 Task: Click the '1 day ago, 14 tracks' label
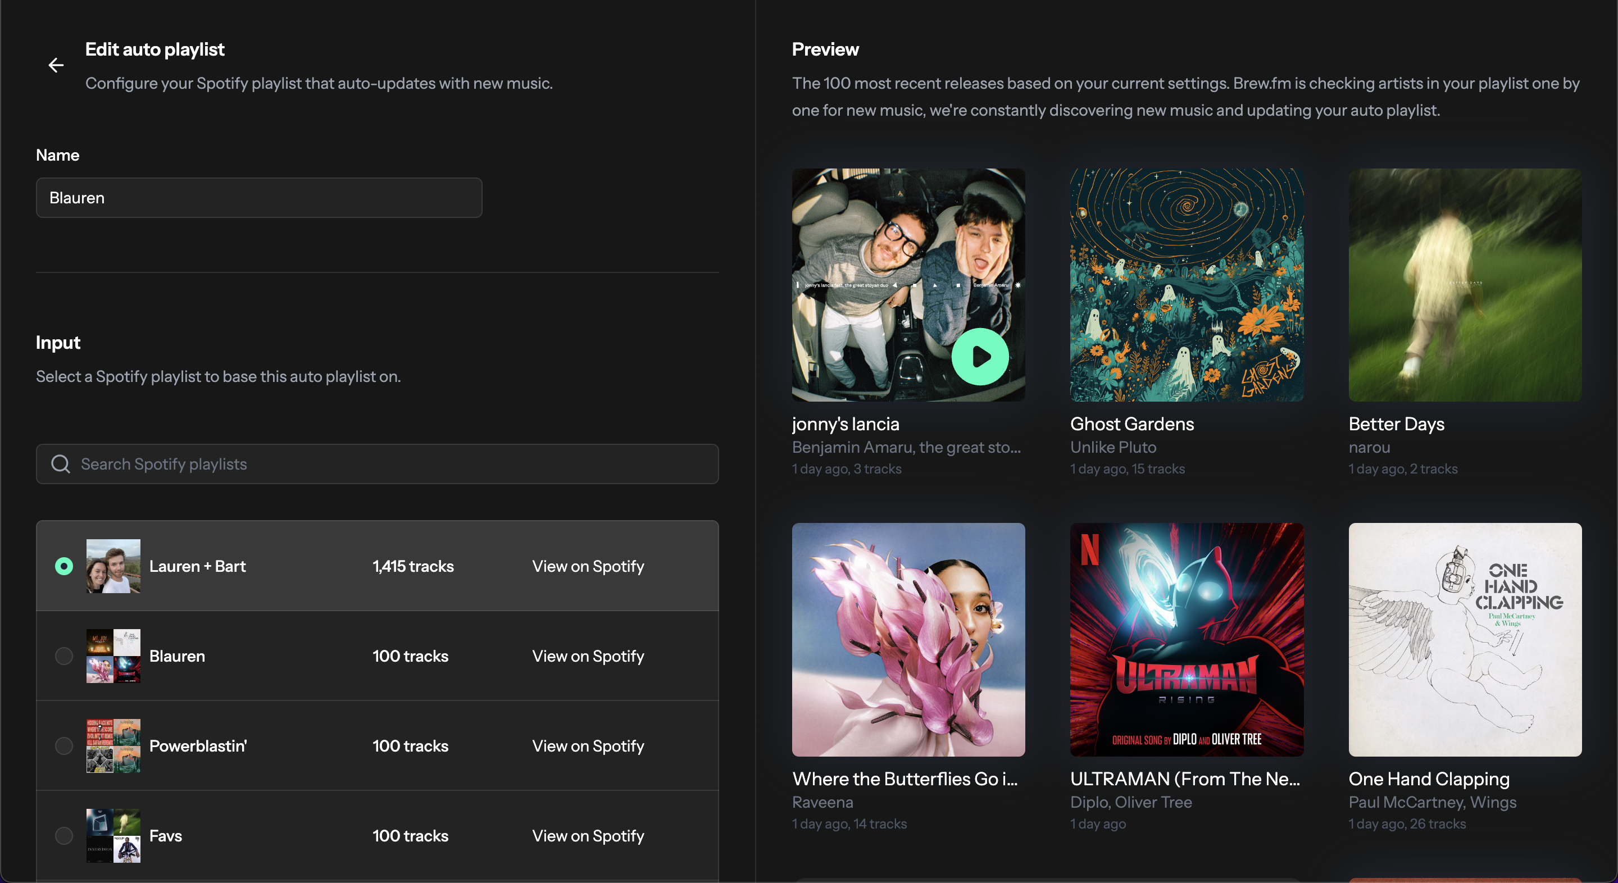tap(849, 824)
